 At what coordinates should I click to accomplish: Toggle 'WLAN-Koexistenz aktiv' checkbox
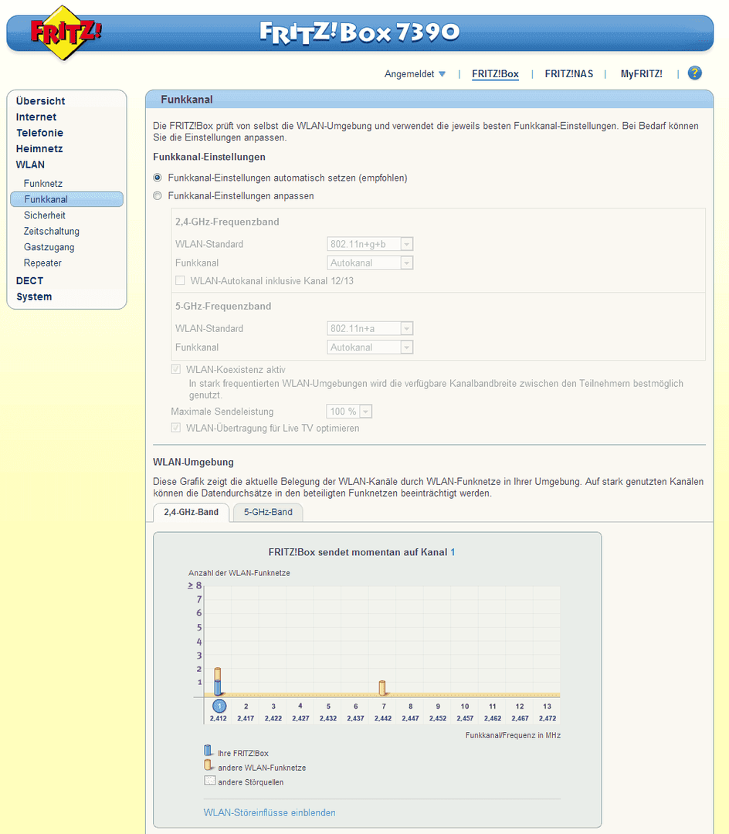click(175, 369)
